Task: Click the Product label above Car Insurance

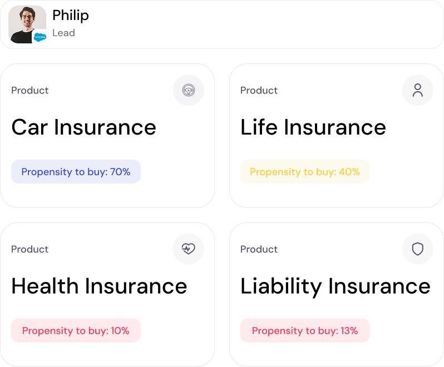Action: click(30, 90)
